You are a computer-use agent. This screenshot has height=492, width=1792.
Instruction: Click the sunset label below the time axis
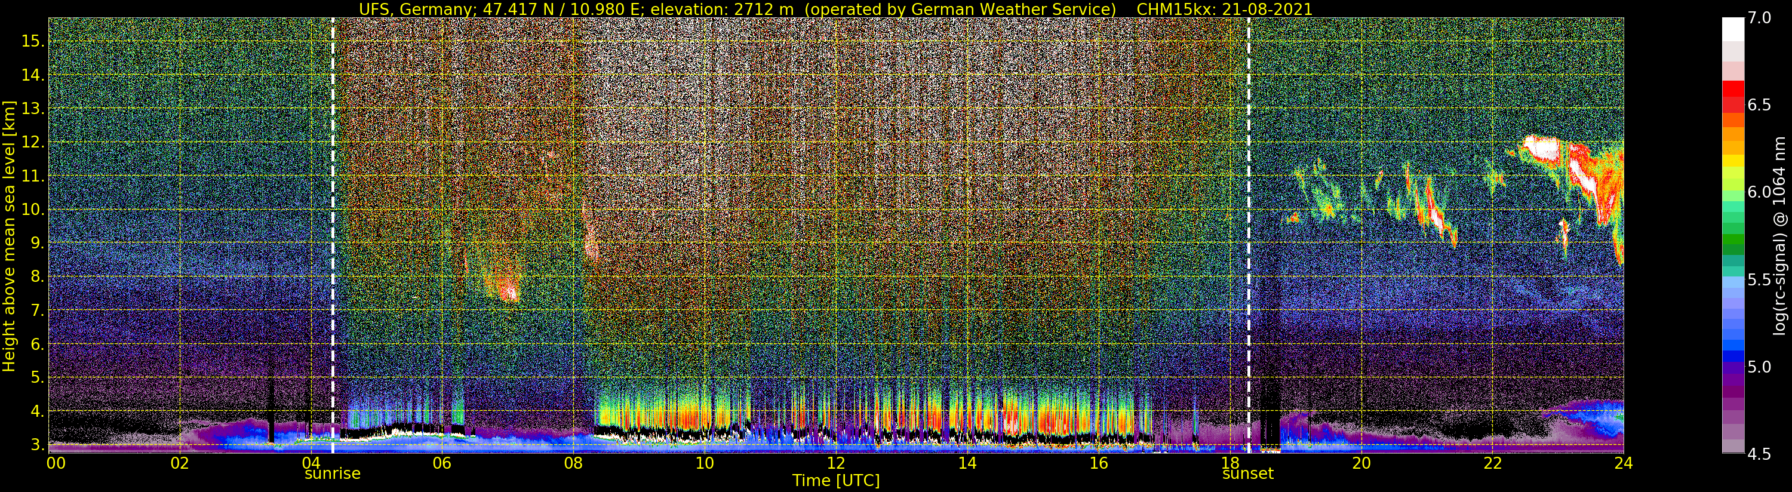(x=1248, y=474)
